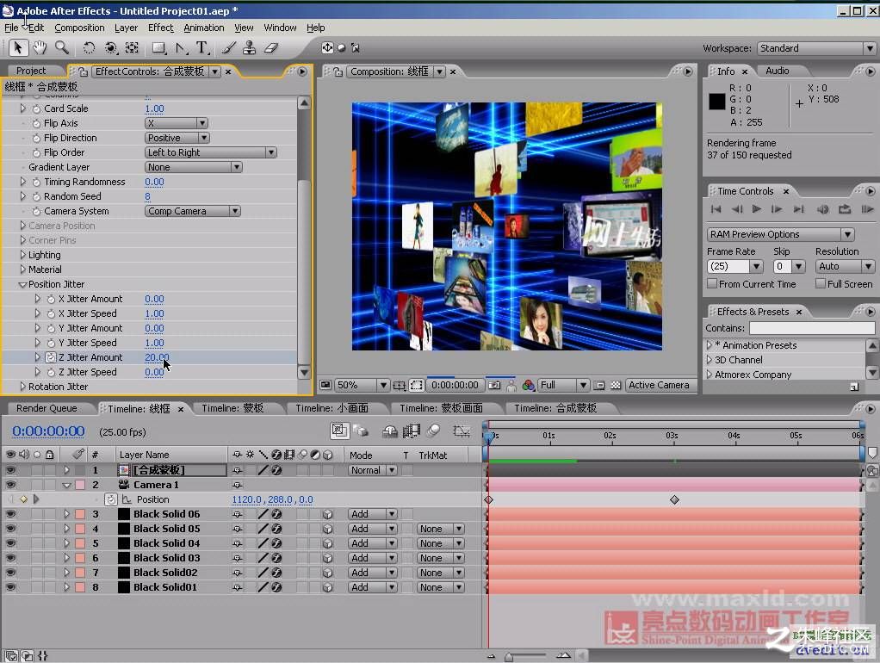Select the Hand tool
Screen dimensions: 880x663
[40, 48]
